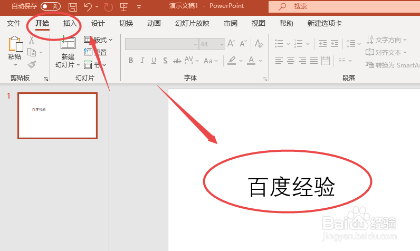This screenshot has height=251, width=420.
Task: Open the 版式 layout dropdown
Action: click(98, 40)
